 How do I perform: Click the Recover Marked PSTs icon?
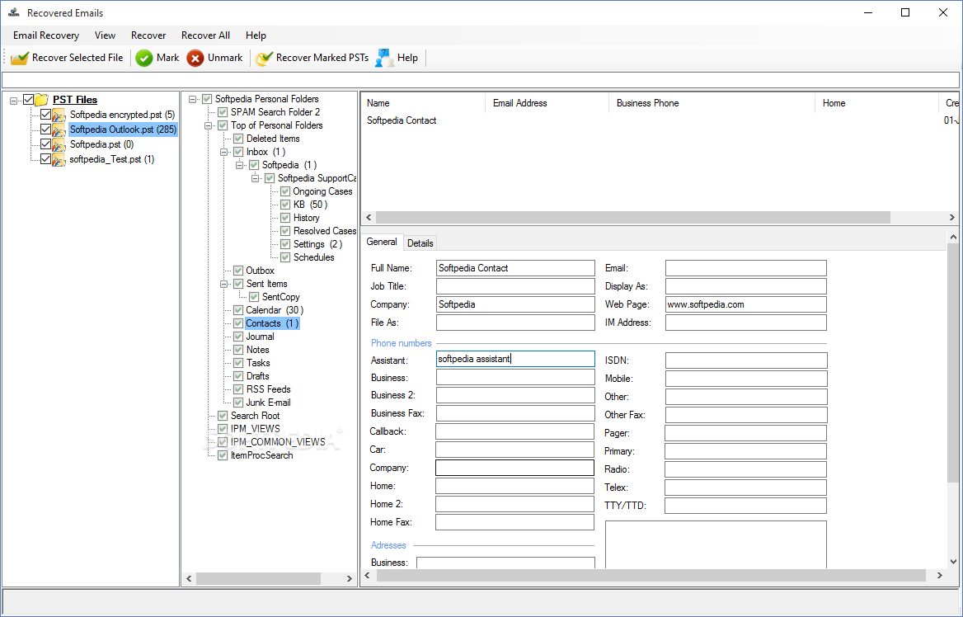point(264,58)
